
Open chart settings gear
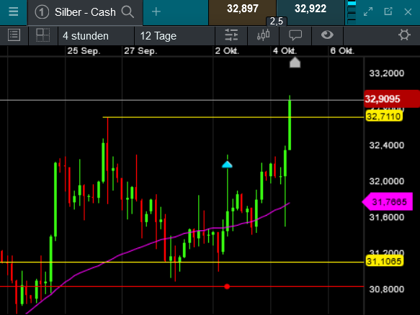(x=404, y=35)
